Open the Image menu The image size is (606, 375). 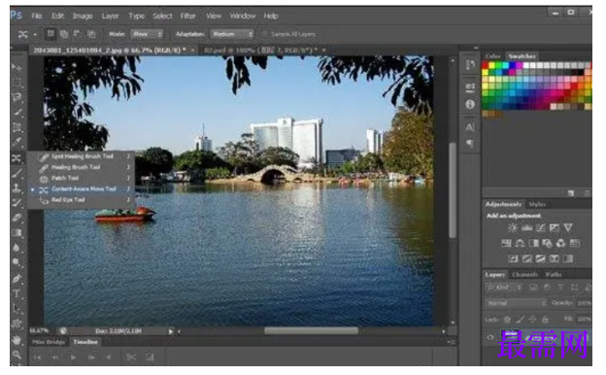tap(83, 16)
